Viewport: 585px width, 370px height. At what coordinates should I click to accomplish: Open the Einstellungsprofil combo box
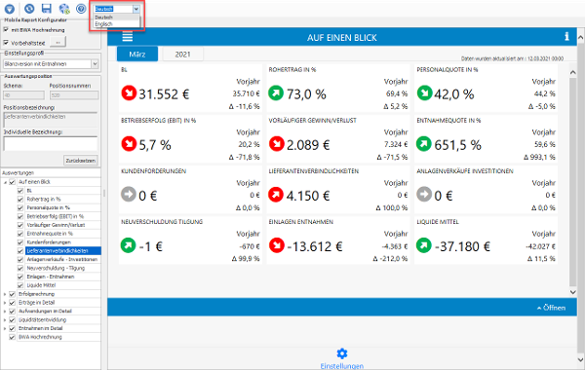51,64
